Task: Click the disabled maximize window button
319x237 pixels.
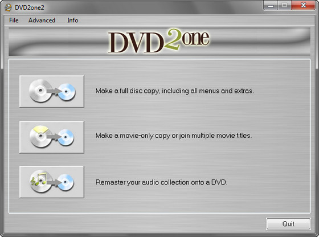Action: (x=285, y=6)
